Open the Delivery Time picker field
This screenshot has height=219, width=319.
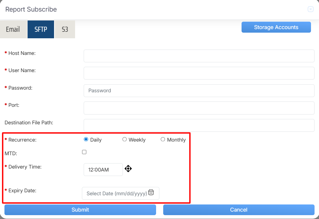(x=103, y=170)
